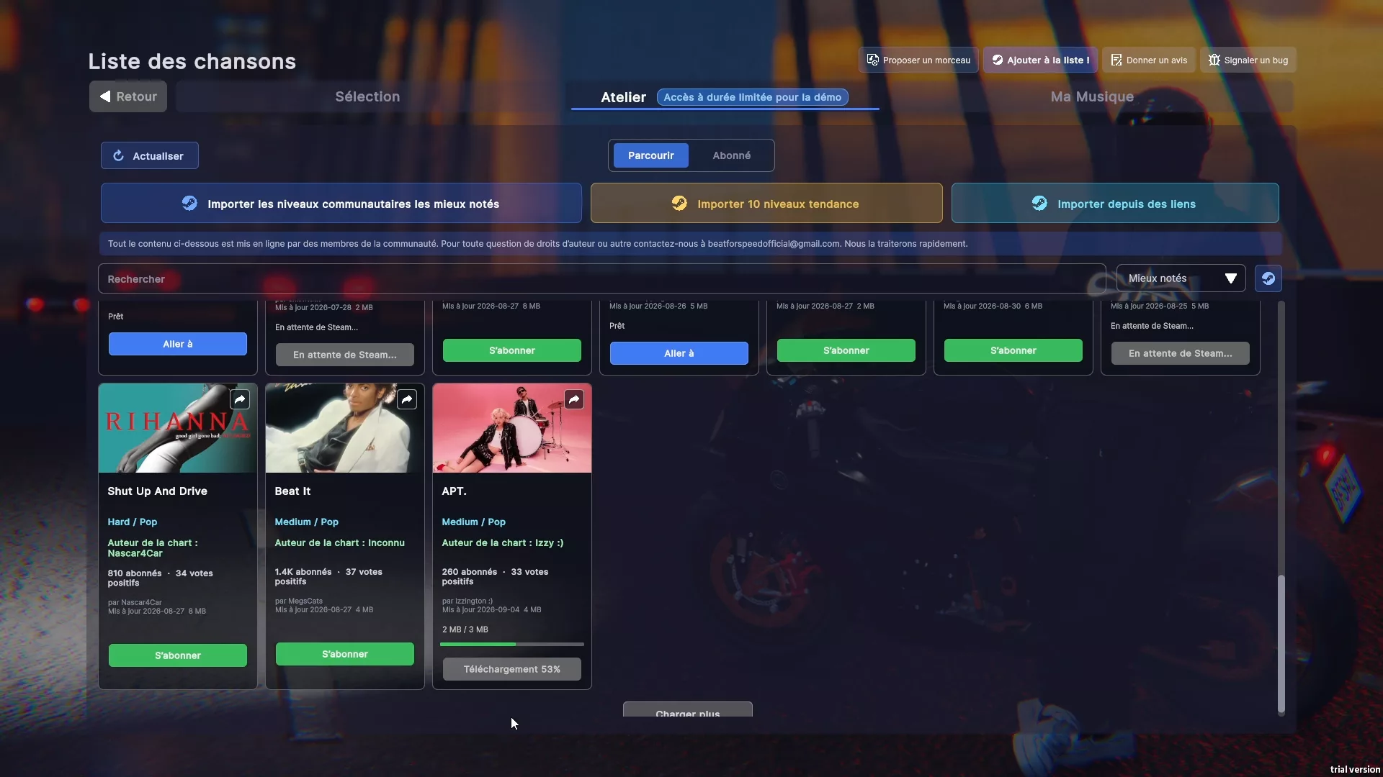Import top-rated community levels
Screen dimensions: 1383x777
(x=341, y=204)
